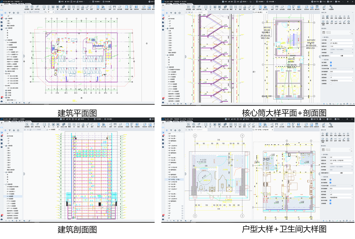Select 移动 tool in 2F-核心筒二 window's 通用工具

[323, 17]
